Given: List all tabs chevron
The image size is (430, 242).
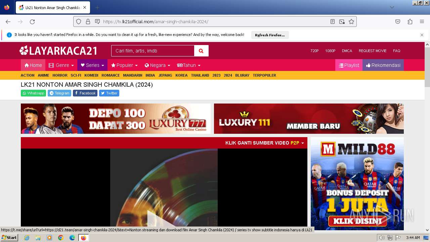Looking at the screenshot, I should click(x=392, y=7).
